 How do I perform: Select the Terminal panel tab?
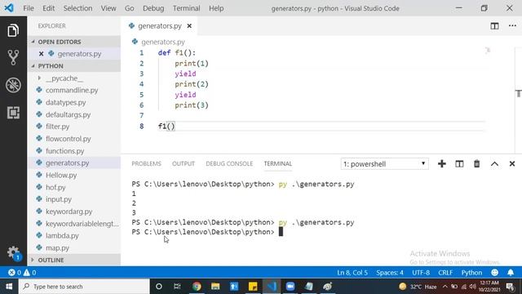click(278, 163)
